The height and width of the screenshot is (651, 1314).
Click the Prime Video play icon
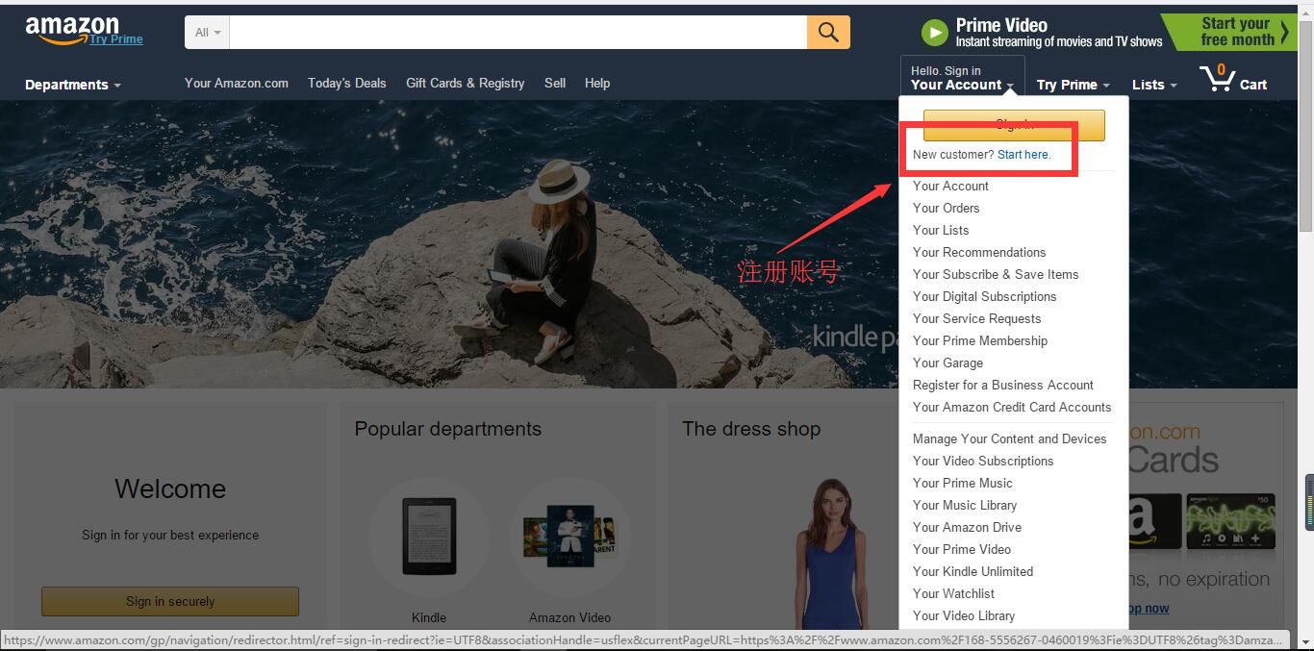pos(934,33)
